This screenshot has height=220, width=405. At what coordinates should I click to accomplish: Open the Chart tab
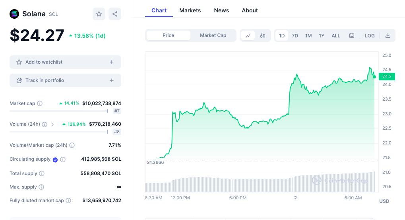coord(159,10)
